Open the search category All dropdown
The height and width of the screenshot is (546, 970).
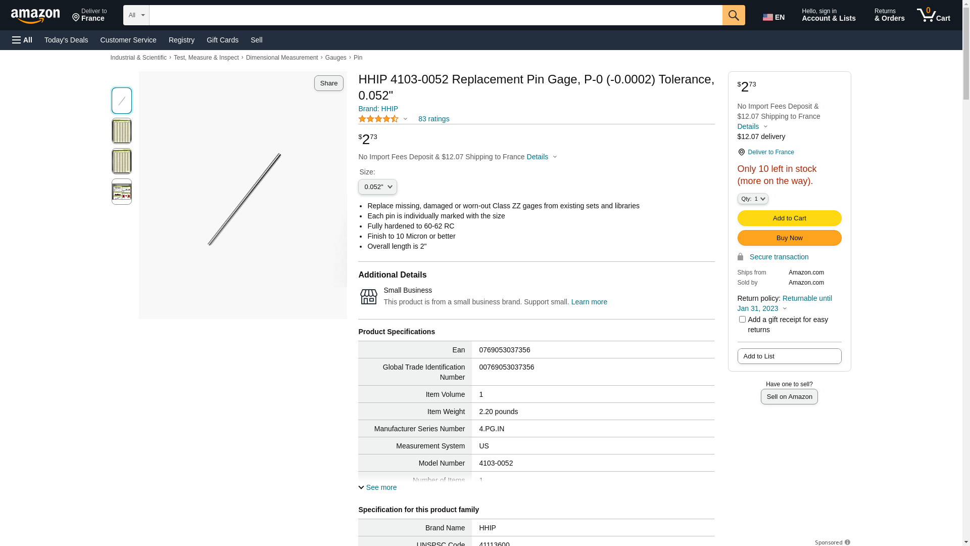pyautogui.click(x=136, y=15)
